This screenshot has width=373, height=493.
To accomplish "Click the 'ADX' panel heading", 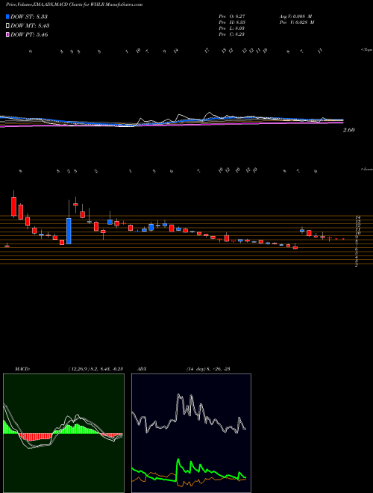I will coord(142,369).
